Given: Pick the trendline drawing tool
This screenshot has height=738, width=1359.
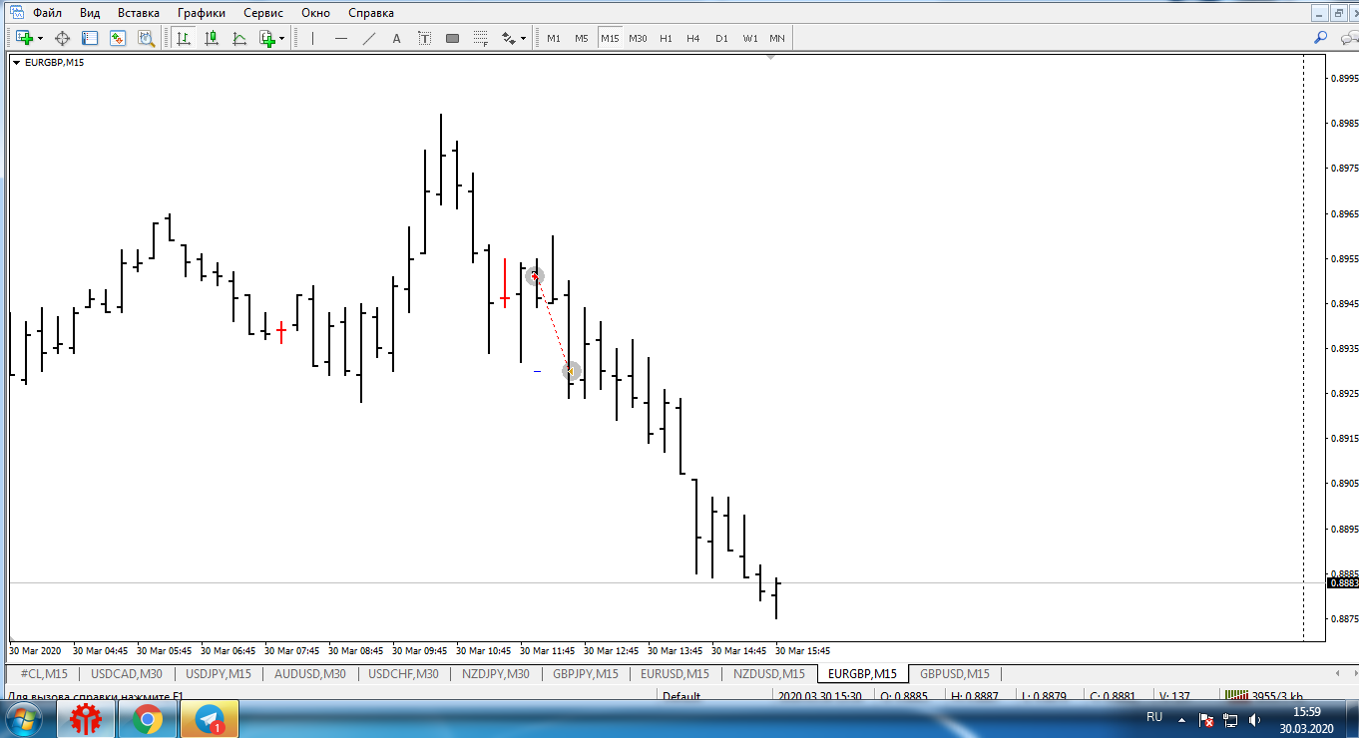Looking at the screenshot, I should (368, 38).
